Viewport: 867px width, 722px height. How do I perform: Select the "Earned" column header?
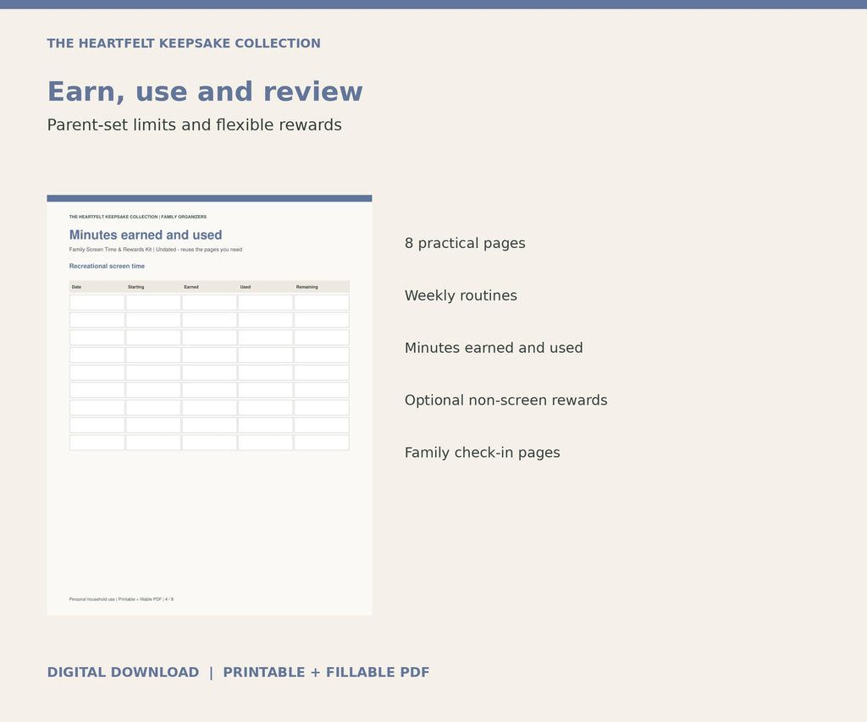coord(191,287)
